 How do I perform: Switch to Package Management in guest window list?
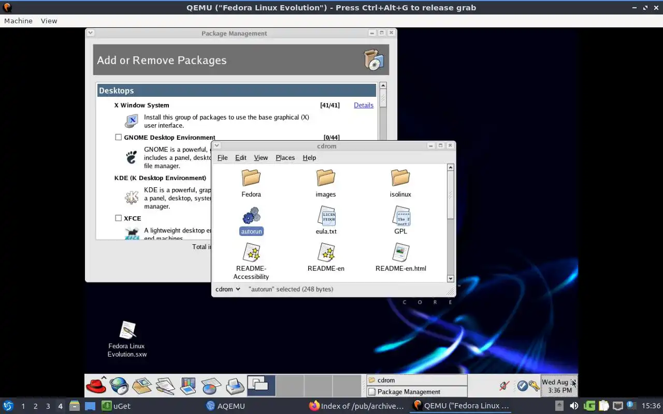click(x=417, y=392)
